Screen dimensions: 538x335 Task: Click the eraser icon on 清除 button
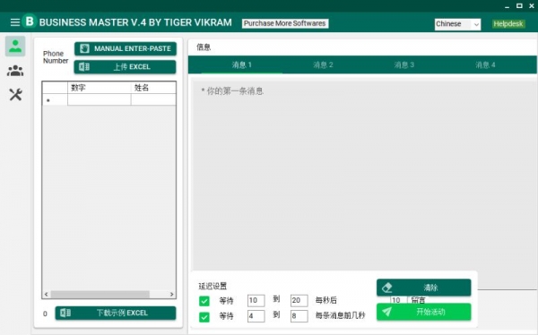pyautogui.click(x=387, y=288)
